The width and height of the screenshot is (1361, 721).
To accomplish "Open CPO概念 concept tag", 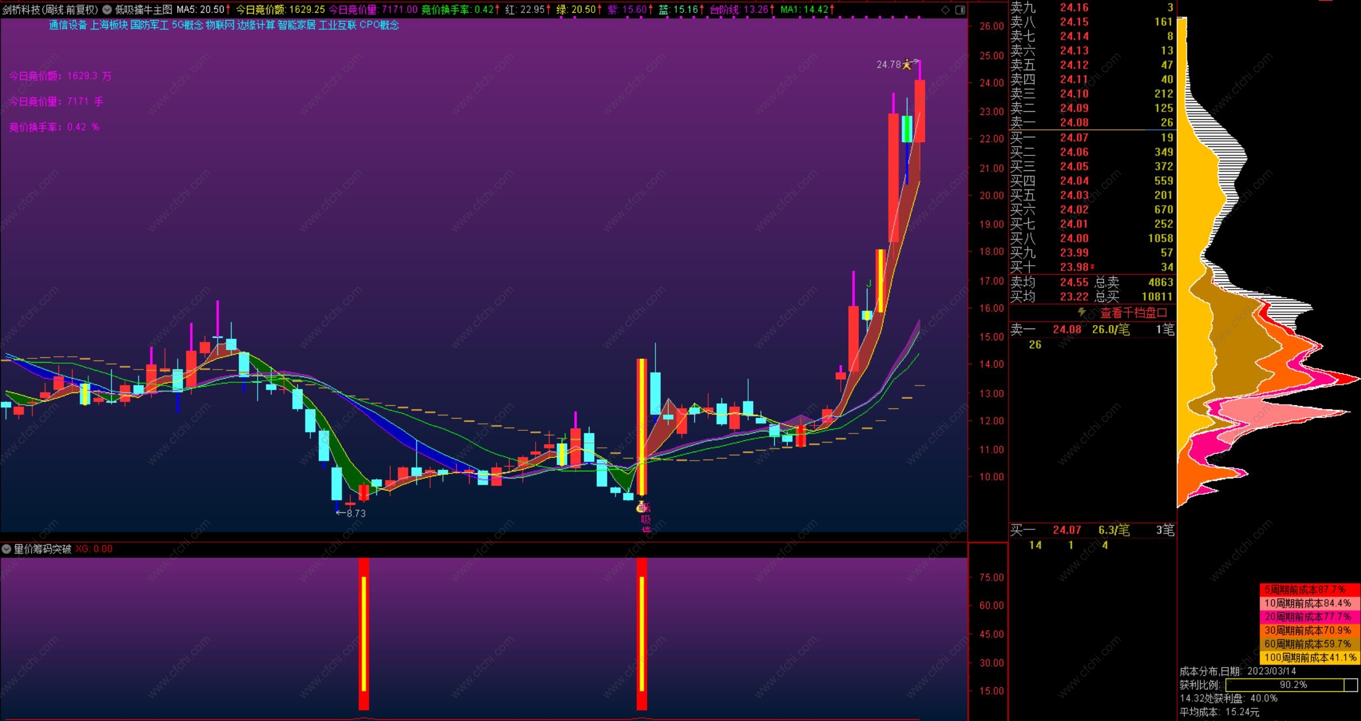I will pos(379,25).
